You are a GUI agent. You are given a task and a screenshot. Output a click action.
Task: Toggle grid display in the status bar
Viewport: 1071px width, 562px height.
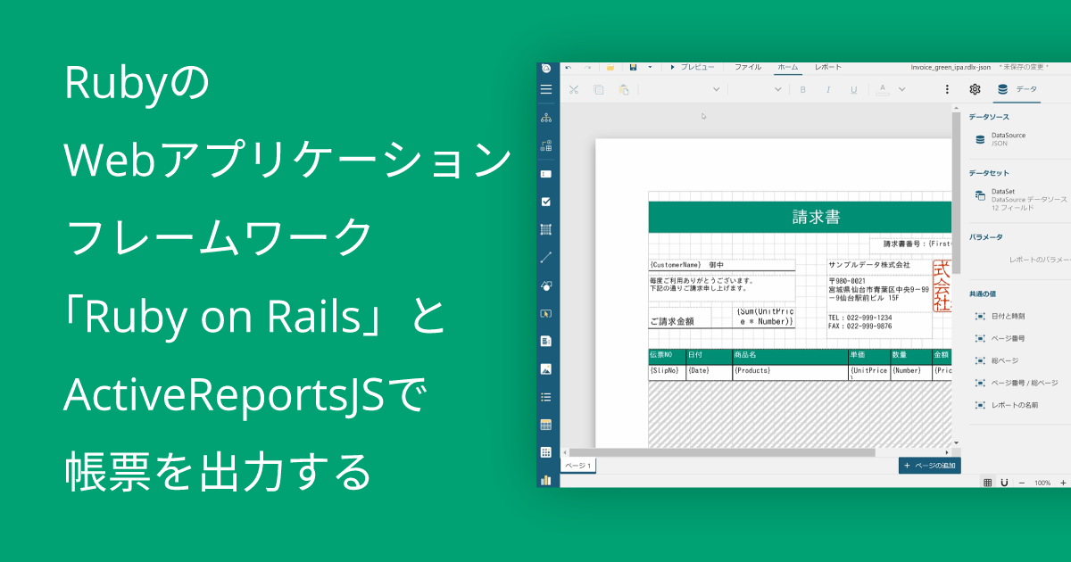click(988, 483)
